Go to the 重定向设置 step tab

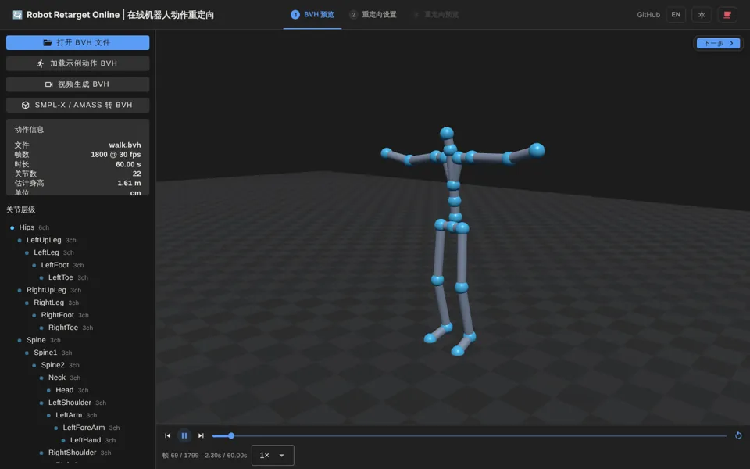[x=373, y=15]
